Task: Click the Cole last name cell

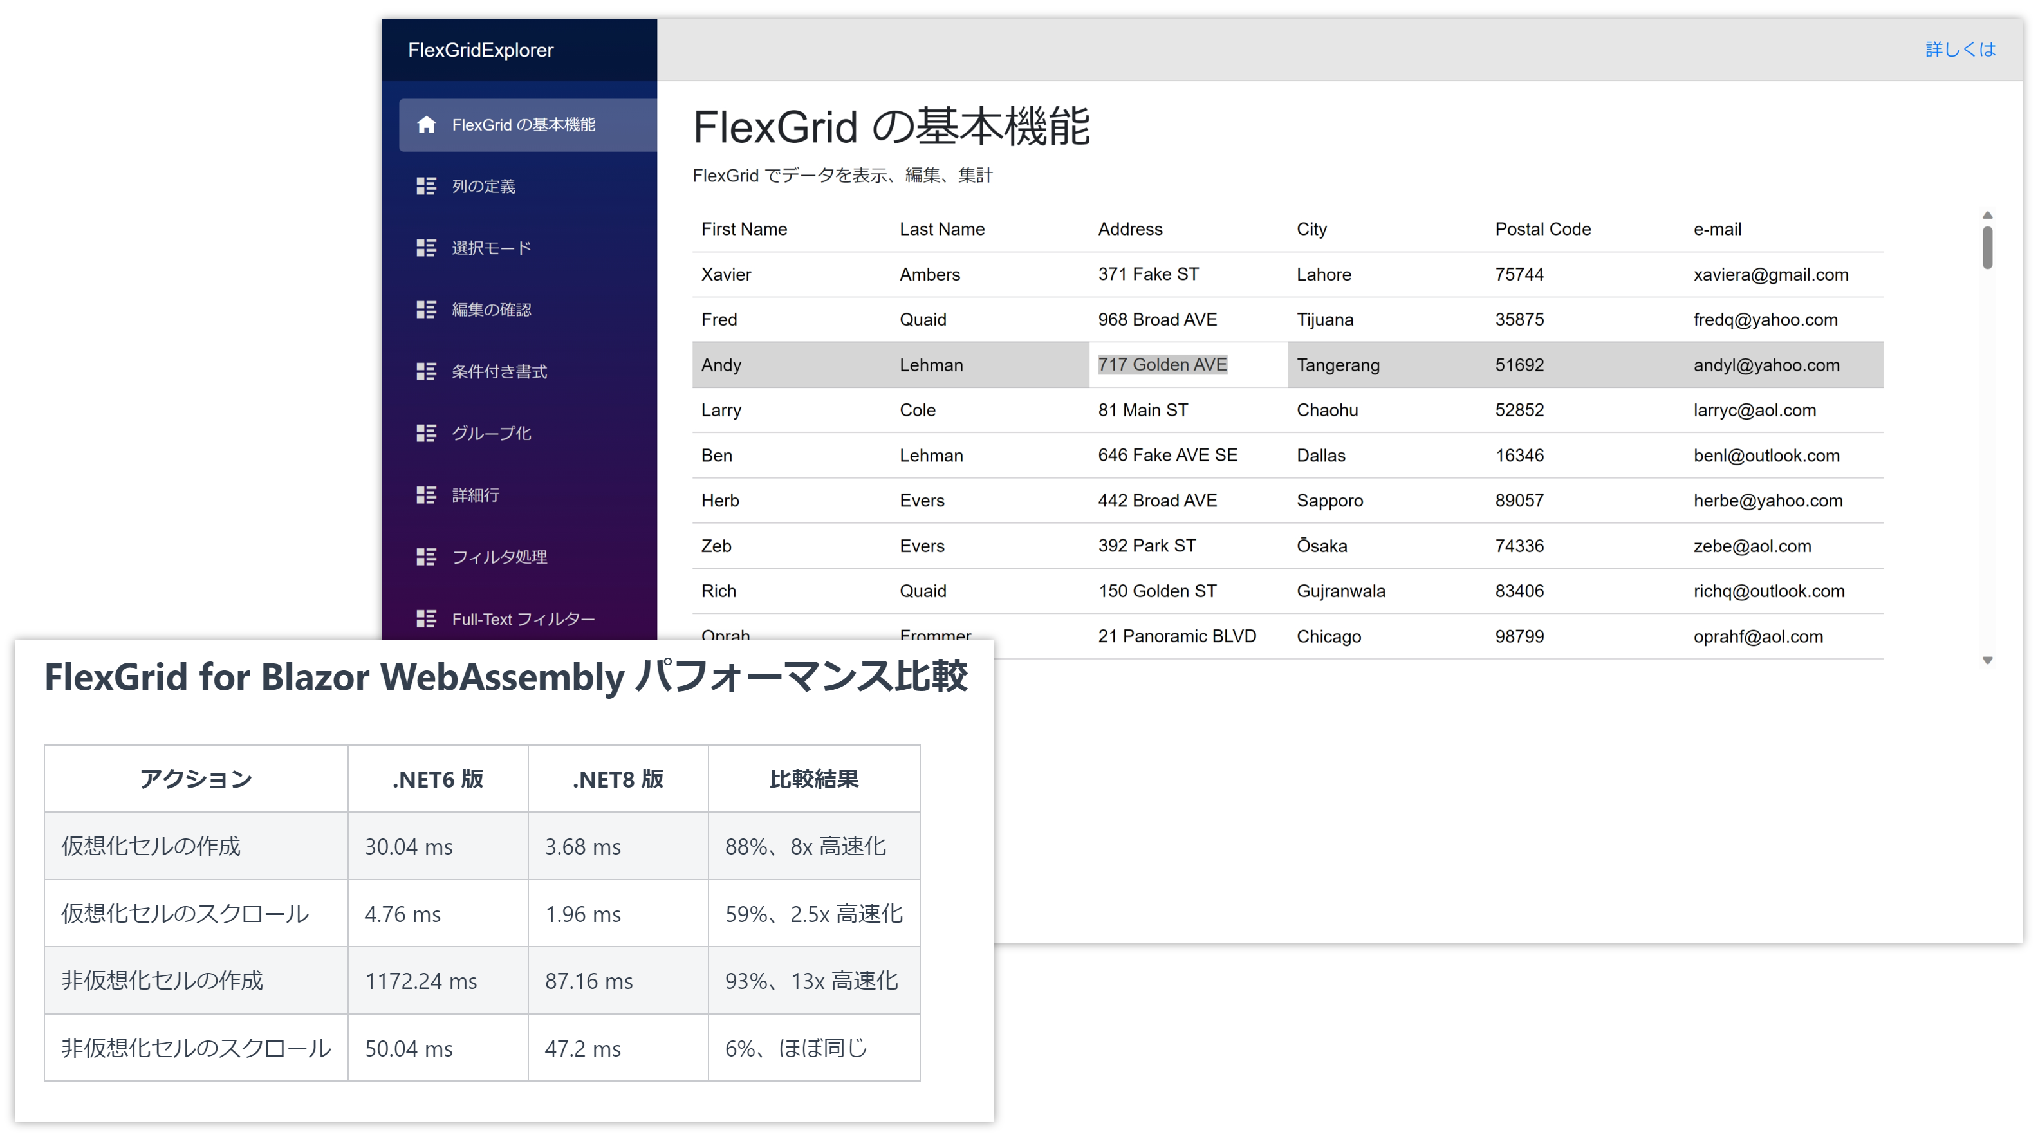Action: pos(990,410)
